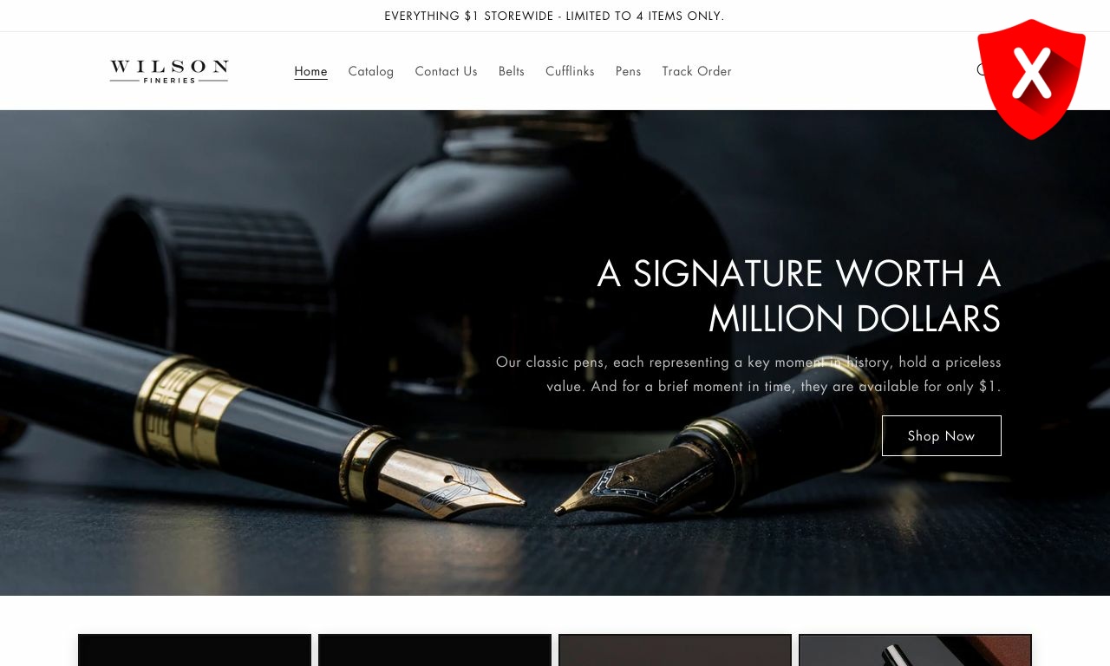
Task: Open search via the partially hidden magnifier icon
Action: [x=982, y=70]
